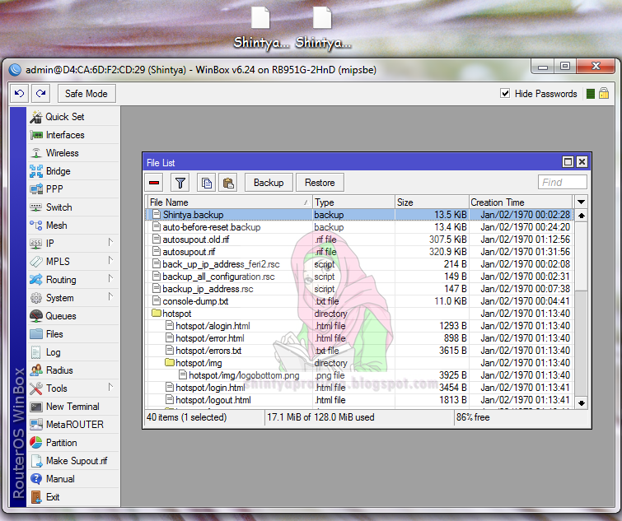Select hotspot/logout.html file
The width and height of the screenshot is (622, 521).
(x=359, y=400)
